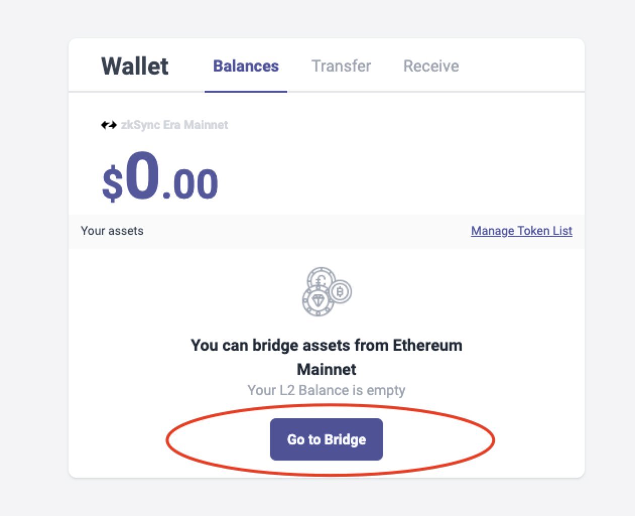Viewport: 635px width, 516px height.
Task: Click the pound coin icon
Action: 321,279
